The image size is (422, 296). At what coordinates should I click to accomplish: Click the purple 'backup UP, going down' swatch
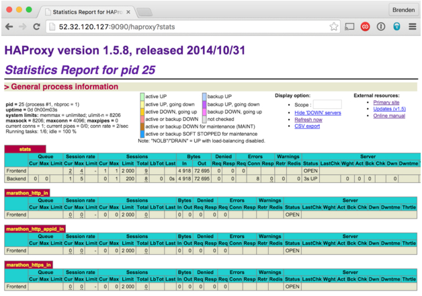click(204, 104)
